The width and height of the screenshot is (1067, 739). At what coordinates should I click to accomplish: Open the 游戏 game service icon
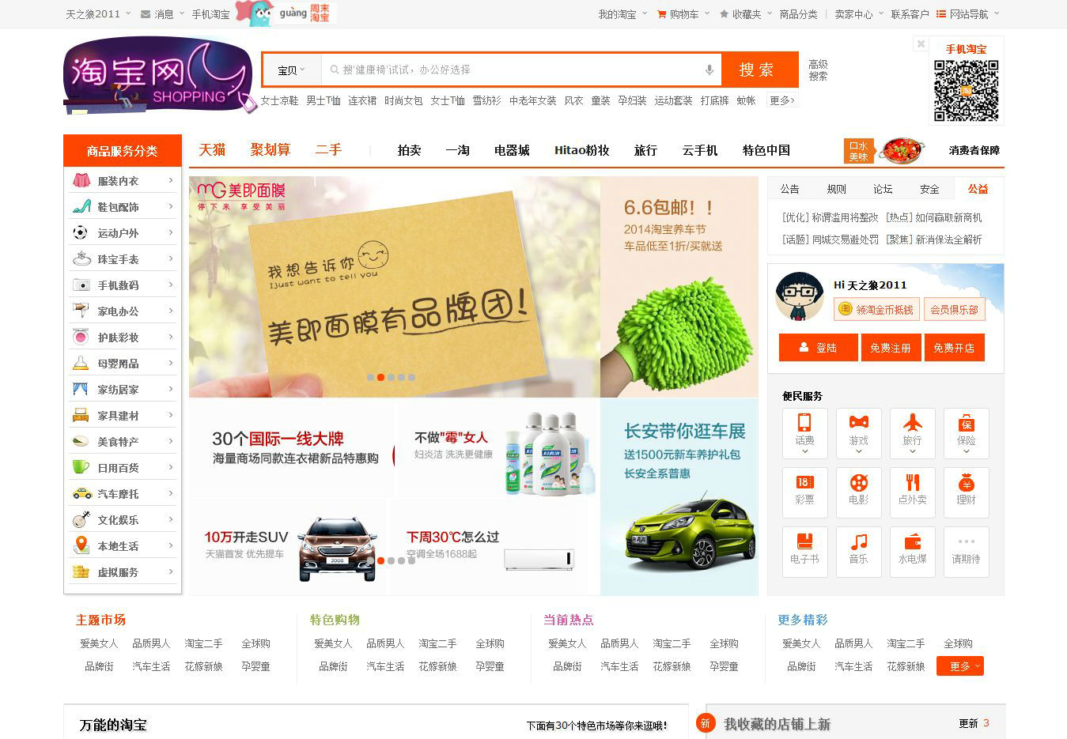point(858,433)
